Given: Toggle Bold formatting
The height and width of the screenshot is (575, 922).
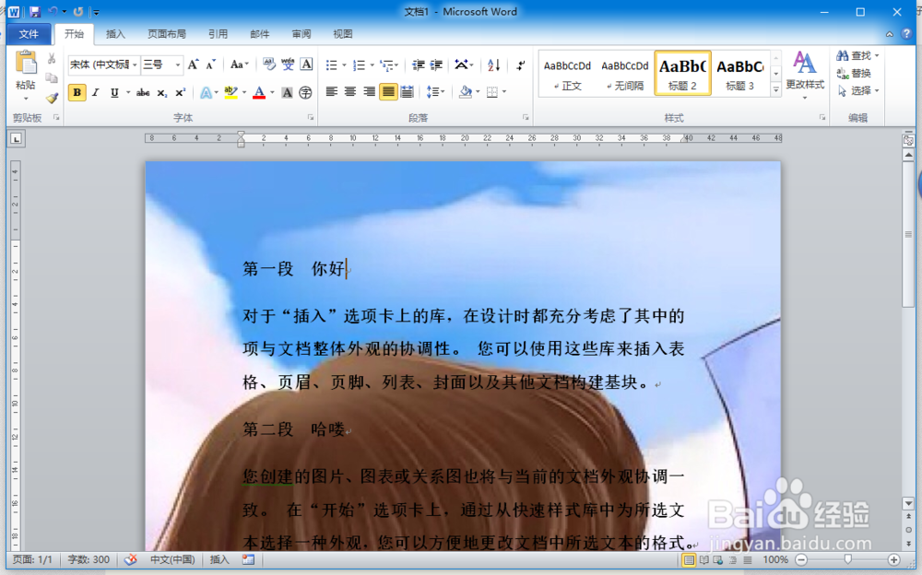Looking at the screenshot, I should click(x=77, y=93).
